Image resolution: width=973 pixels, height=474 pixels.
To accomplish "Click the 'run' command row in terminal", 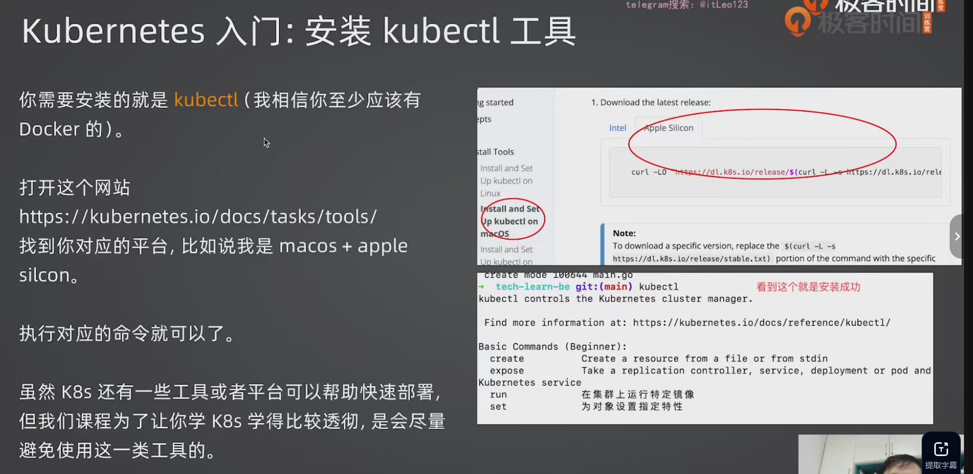I will click(592, 395).
